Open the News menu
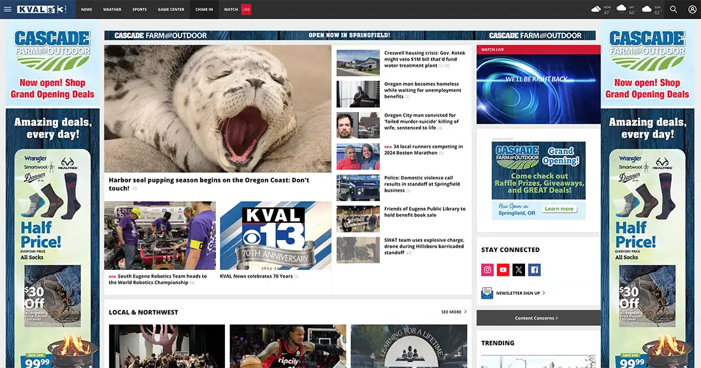 (87, 10)
